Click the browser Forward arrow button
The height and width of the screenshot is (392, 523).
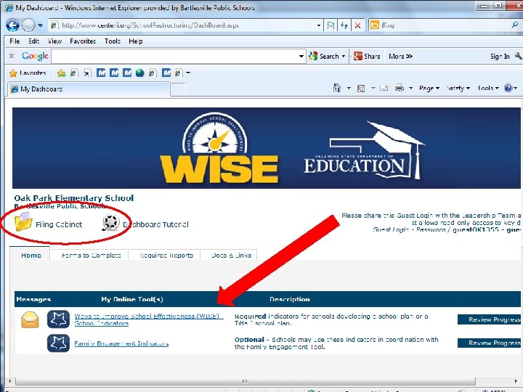[28, 25]
